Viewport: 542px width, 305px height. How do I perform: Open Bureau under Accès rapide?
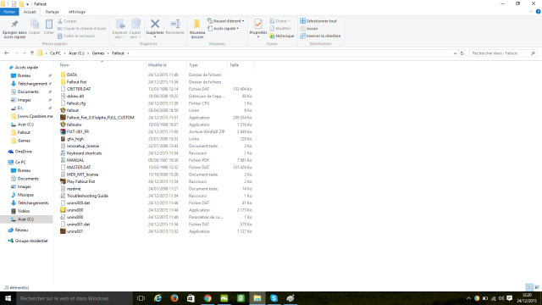click(x=24, y=75)
